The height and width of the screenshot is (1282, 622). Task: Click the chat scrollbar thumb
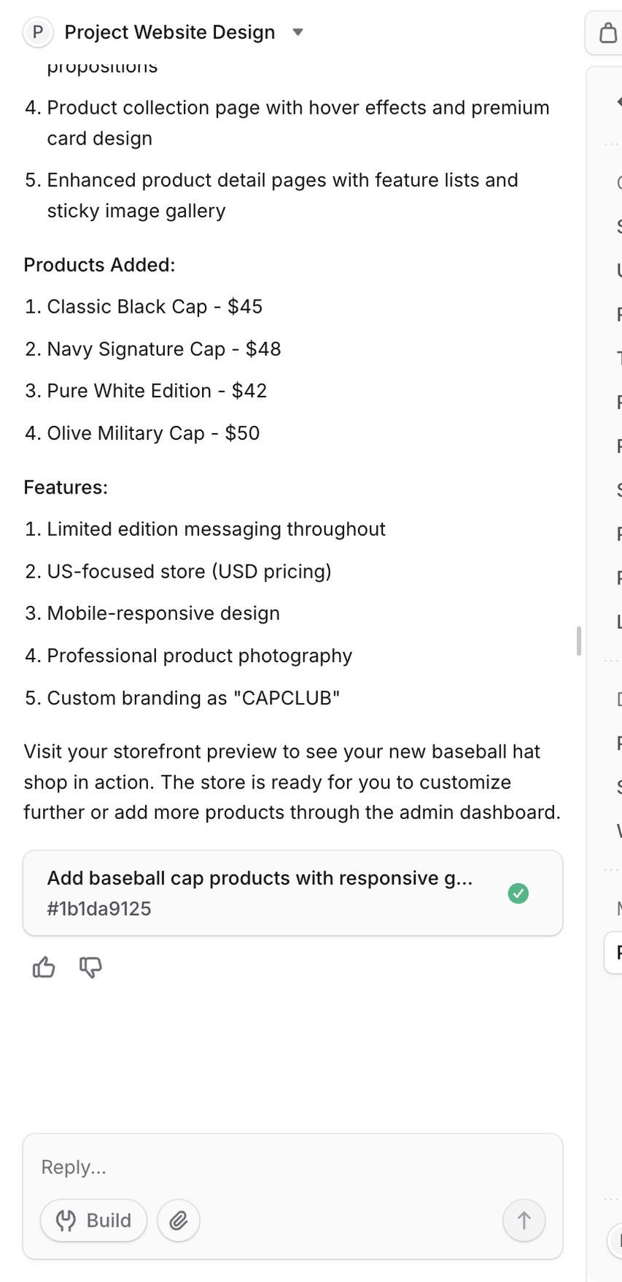click(578, 641)
